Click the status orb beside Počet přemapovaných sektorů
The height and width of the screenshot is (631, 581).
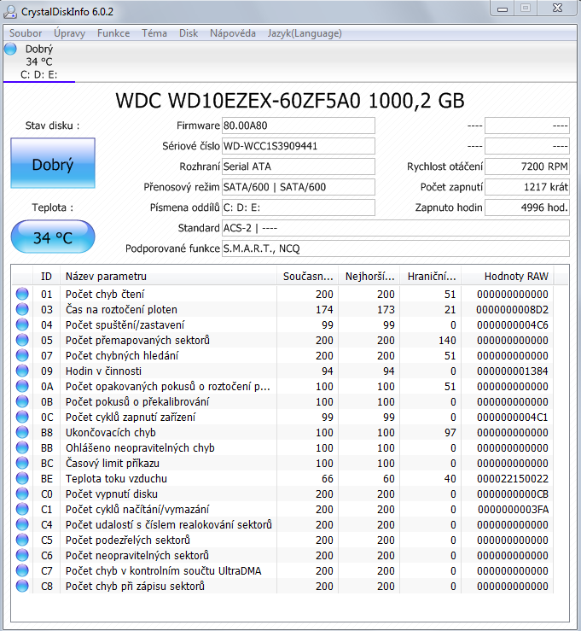coord(22,340)
